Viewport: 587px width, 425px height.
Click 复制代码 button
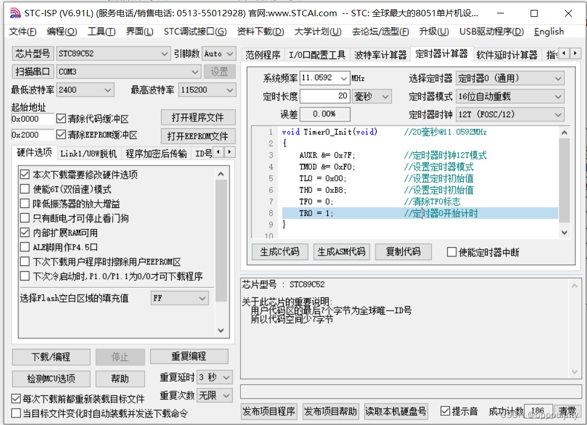click(x=403, y=252)
